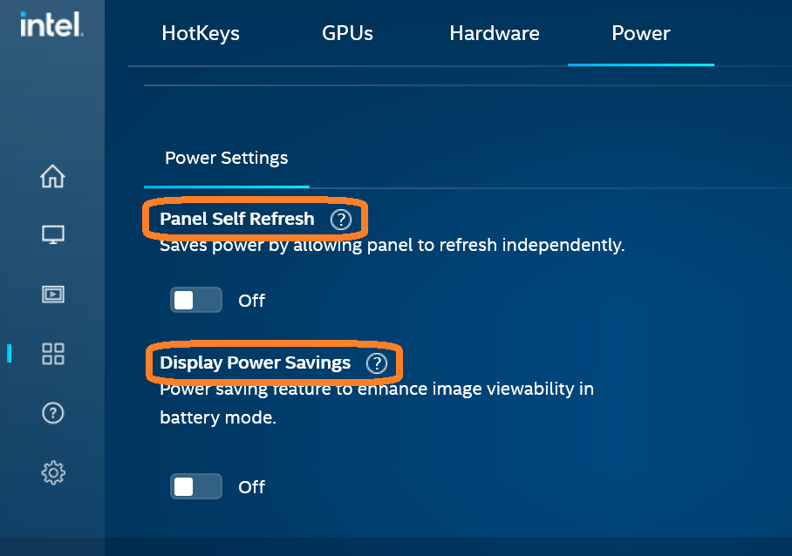
Task: Switch to the HotKeys tab
Action: click(201, 34)
